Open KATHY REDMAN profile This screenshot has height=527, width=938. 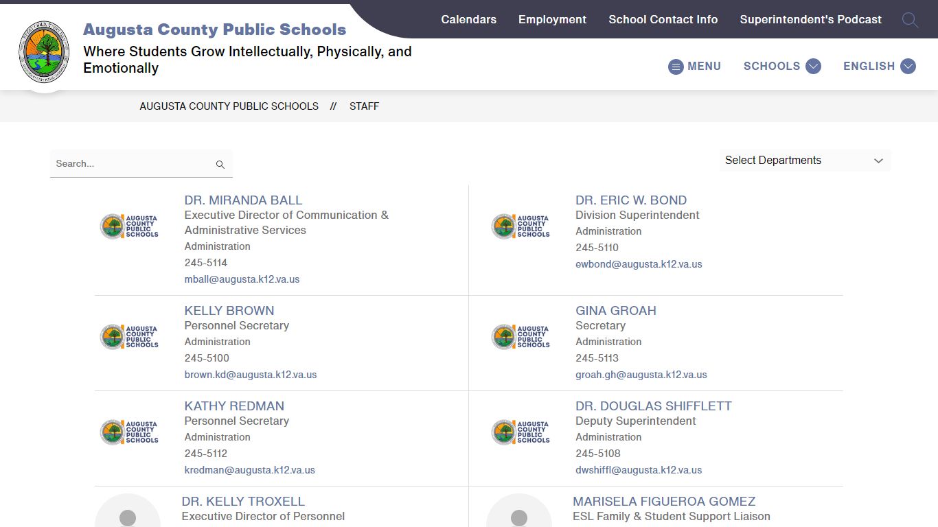pos(234,406)
